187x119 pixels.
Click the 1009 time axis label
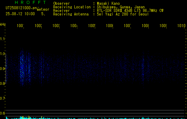pyautogui.click(x=163, y=26)
